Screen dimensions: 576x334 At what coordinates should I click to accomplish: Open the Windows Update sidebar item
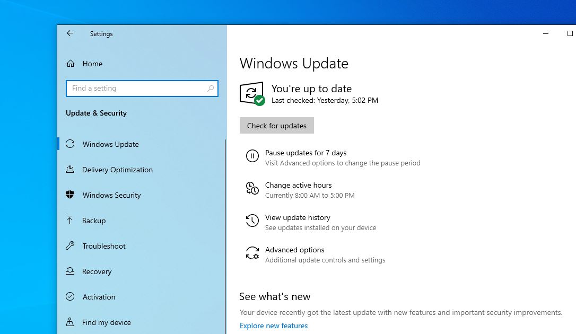(x=110, y=144)
